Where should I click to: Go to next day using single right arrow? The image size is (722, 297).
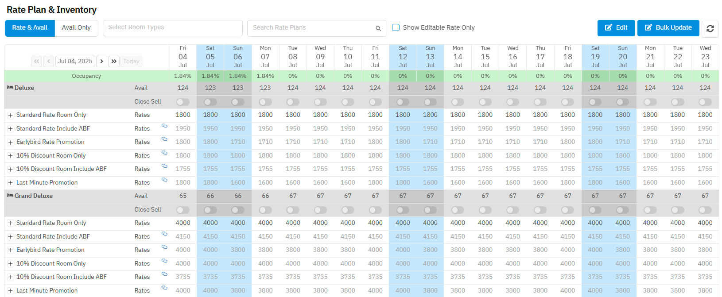(101, 62)
